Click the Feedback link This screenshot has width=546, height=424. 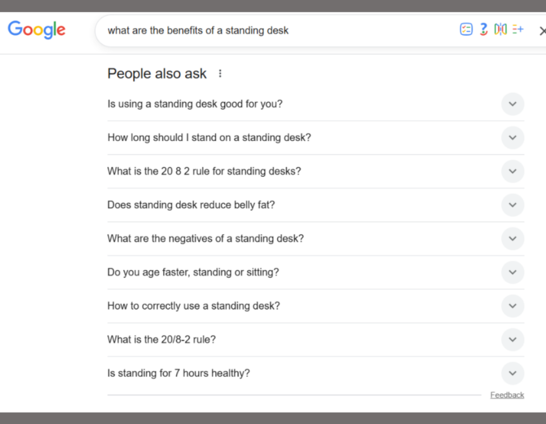(507, 395)
